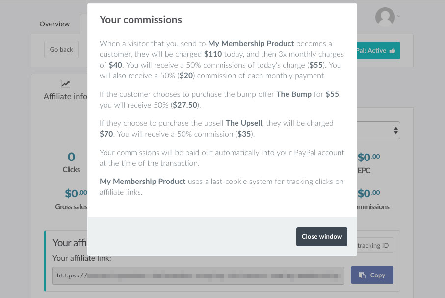Screen dimensions: 445x298
Task: Click the EPC dollar value
Action: [x=368, y=157]
